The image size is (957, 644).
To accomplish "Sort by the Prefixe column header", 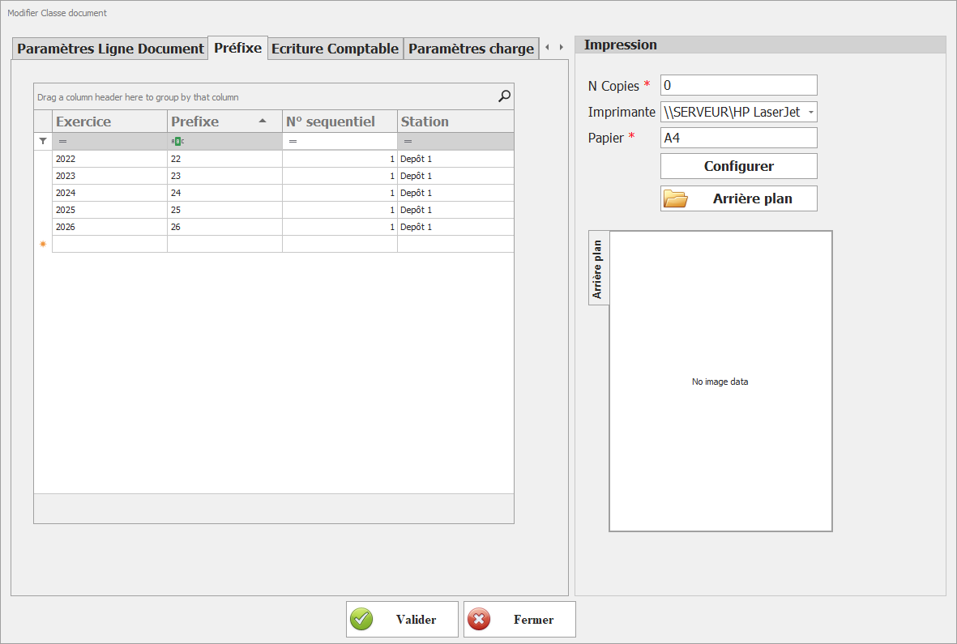I will pos(212,122).
